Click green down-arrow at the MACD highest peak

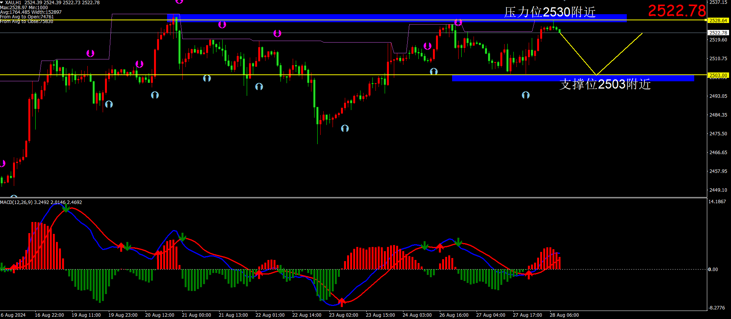(66, 208)
